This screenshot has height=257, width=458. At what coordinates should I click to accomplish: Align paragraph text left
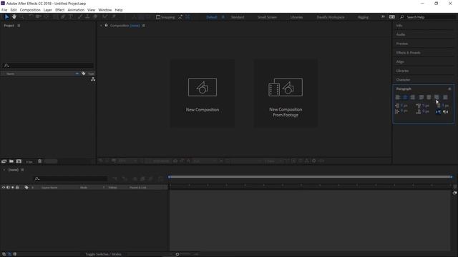398,97
